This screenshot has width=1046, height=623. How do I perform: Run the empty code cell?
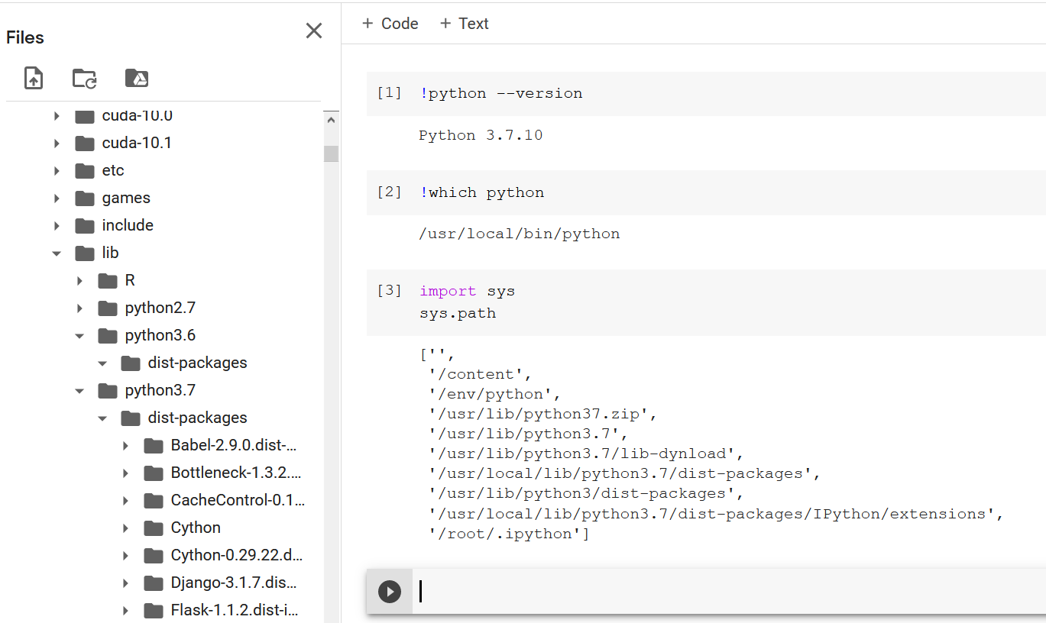pyautogui.click(x=389, y=591)
